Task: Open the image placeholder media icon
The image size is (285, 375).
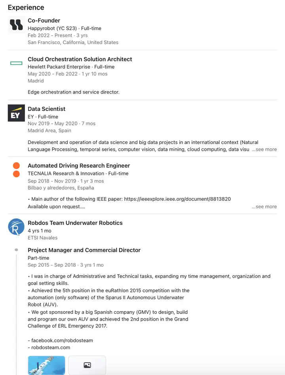Action: click(x=87, y=365)
